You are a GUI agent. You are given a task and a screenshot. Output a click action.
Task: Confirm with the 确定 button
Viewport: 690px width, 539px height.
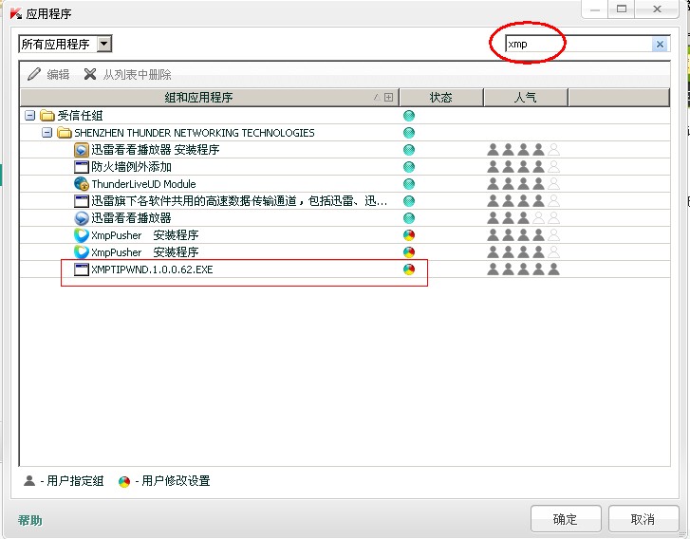[x=566, y=519]
